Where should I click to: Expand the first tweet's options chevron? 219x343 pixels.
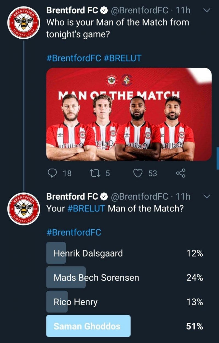[x=207, y=10]
